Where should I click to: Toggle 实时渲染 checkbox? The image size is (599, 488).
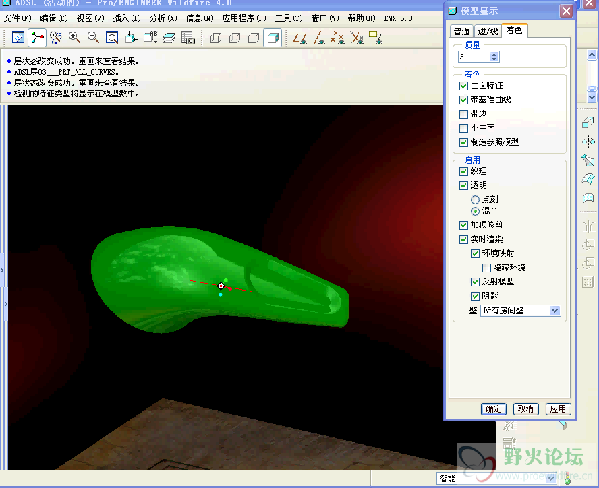tap(464, 239)
